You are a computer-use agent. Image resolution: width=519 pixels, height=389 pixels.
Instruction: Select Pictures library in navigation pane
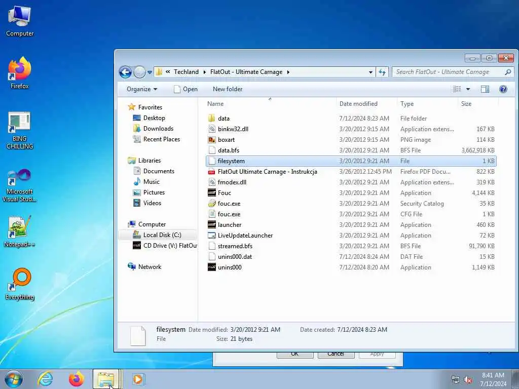pos(154,192)
